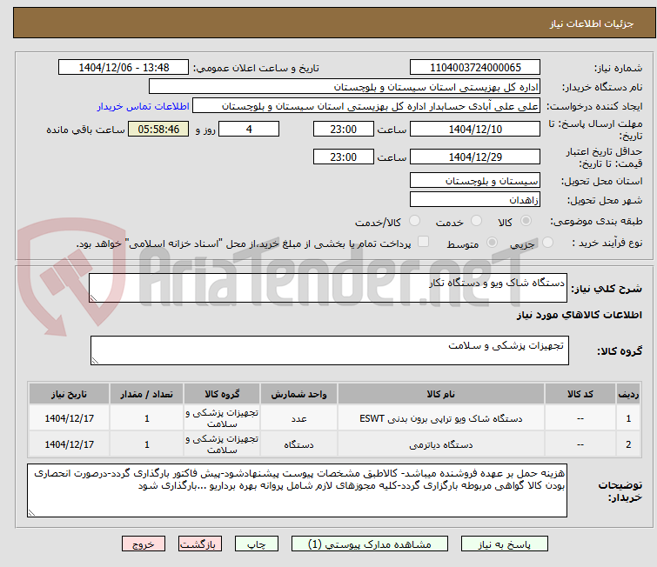Click the گروه کالا table column header
The height and width of the screenshot is (567, 657).
[222, 394]
